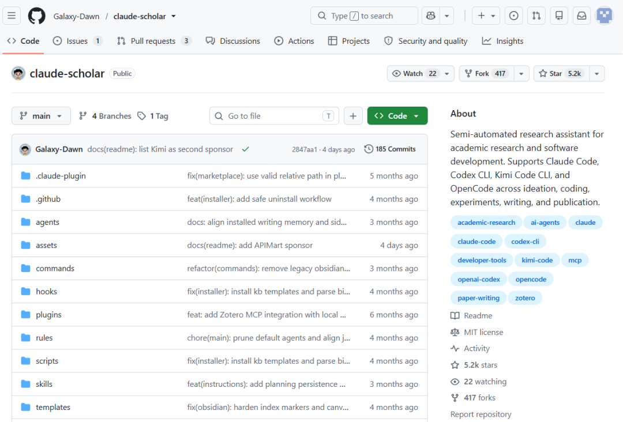Click the mcp topic tag
Screen dimensions: 623x422
[x=575, y=261]
